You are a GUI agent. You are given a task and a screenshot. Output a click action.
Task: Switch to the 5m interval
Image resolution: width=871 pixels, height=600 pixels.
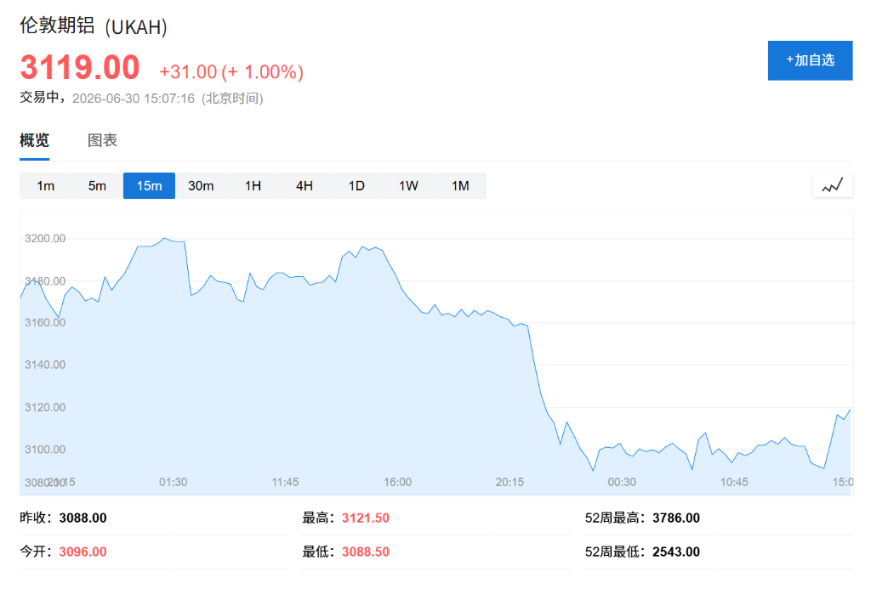[97, 185]
